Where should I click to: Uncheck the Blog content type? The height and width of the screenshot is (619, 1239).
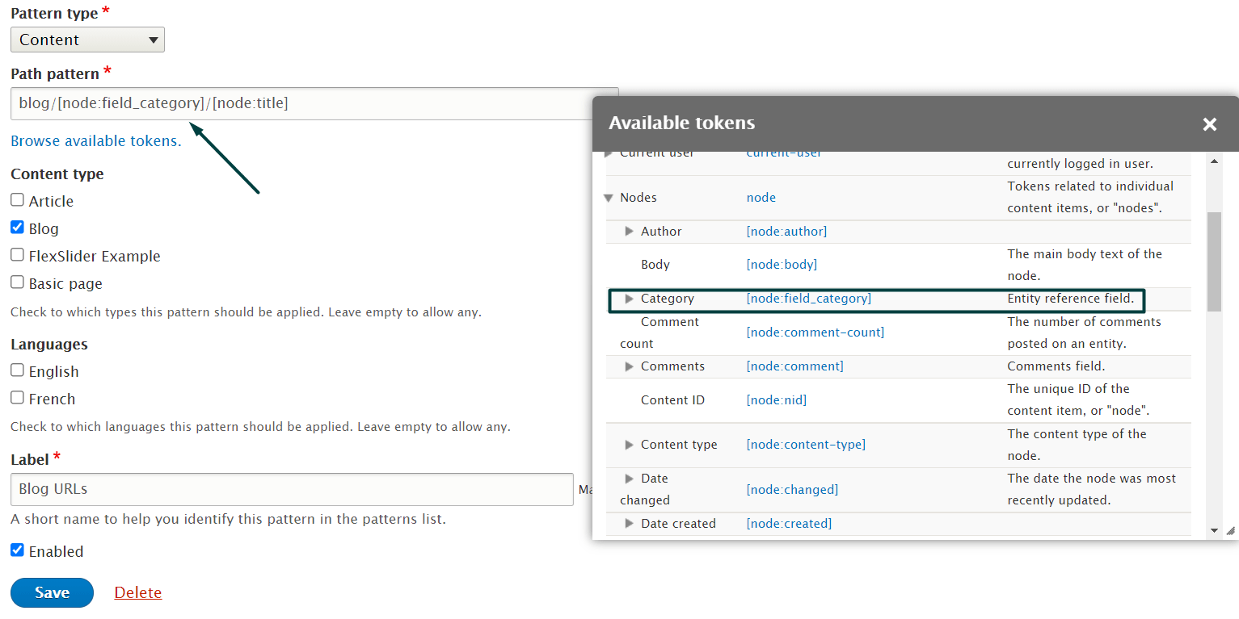tap(17, 228)
